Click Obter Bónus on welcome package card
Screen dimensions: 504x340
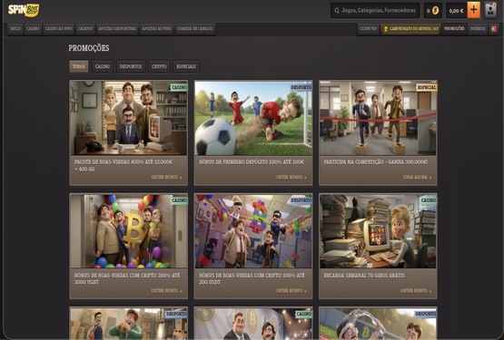pos(166,177)
